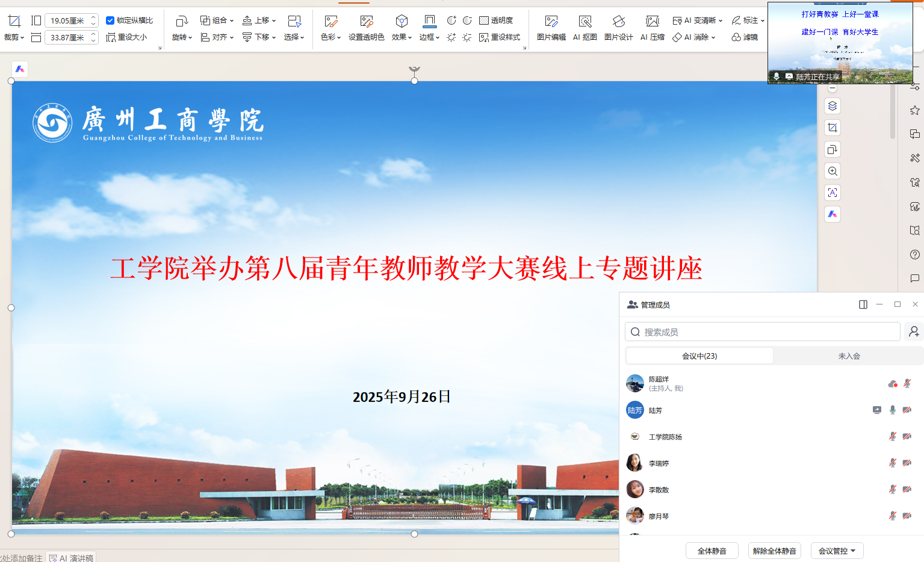Click the zoom magnifier in floating toolbar

833,171
